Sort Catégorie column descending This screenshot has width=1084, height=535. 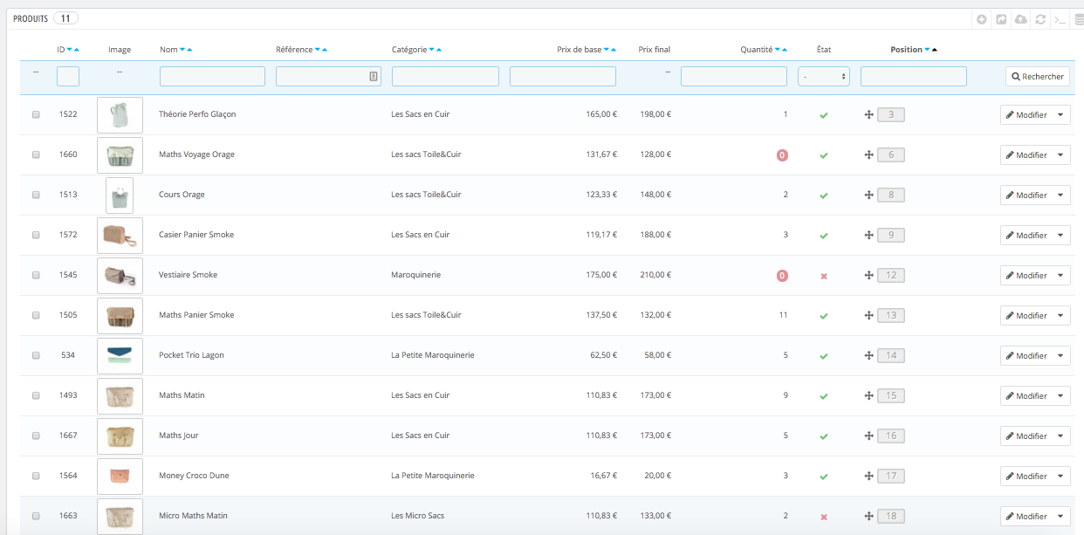point(431,50)
